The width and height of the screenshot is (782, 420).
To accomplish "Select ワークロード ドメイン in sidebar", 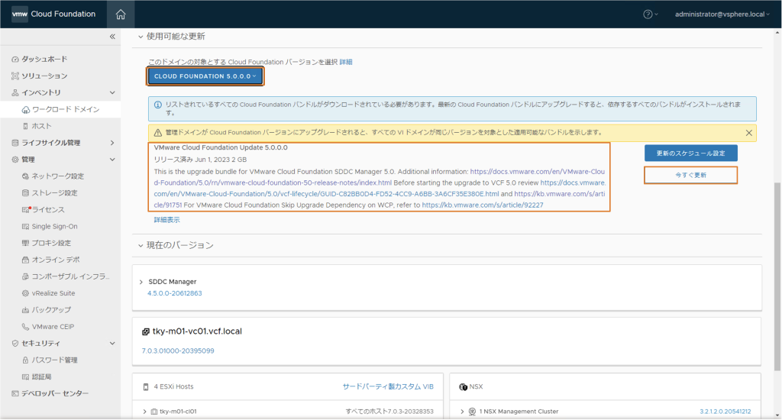I will click(x=66, y=110).
